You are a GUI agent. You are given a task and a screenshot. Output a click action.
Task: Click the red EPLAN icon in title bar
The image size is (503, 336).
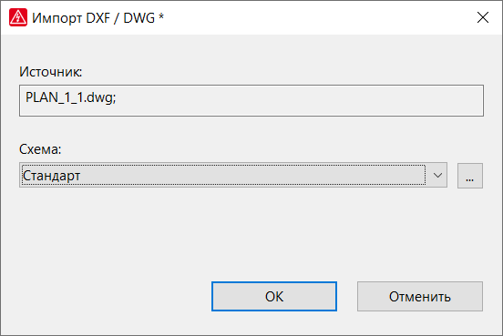pyautogui.click(x=18, y=17)
